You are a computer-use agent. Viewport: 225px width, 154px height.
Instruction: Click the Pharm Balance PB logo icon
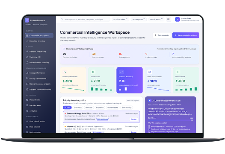27,20
